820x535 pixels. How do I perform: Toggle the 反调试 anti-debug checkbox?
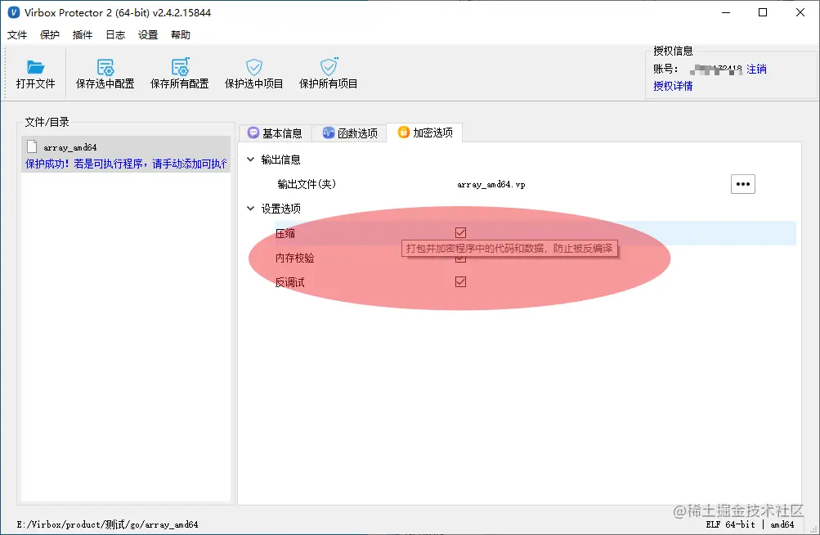tap(460, 282)
